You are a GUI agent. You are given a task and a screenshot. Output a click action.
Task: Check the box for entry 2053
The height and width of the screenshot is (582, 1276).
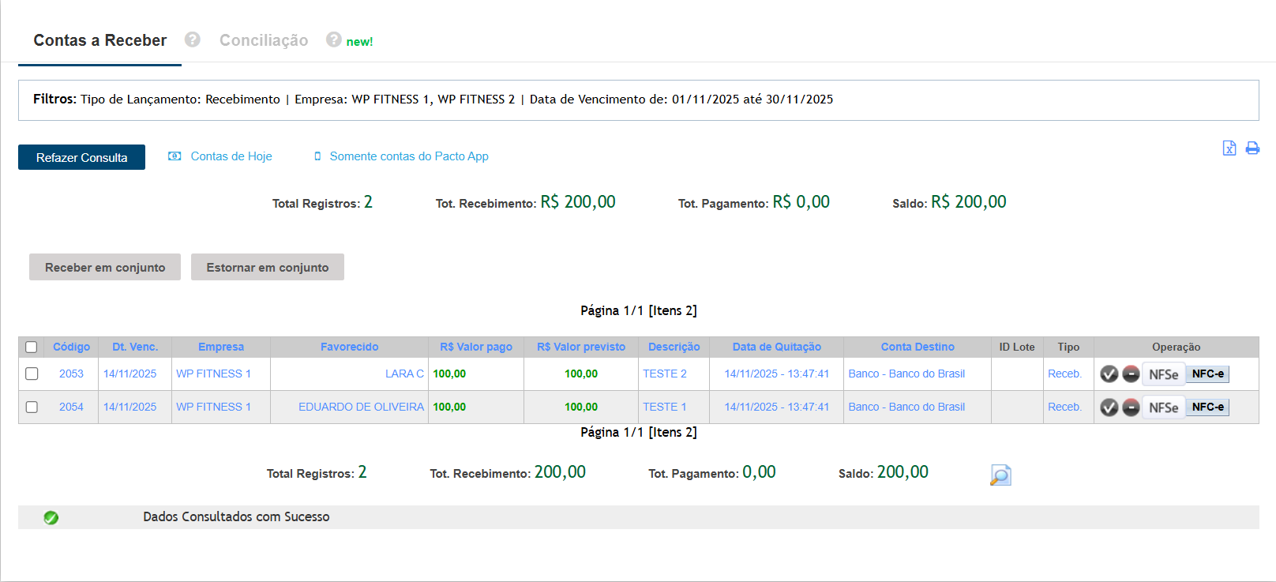point(32,374)
